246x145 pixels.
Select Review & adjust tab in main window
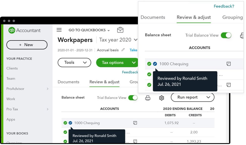104,82
